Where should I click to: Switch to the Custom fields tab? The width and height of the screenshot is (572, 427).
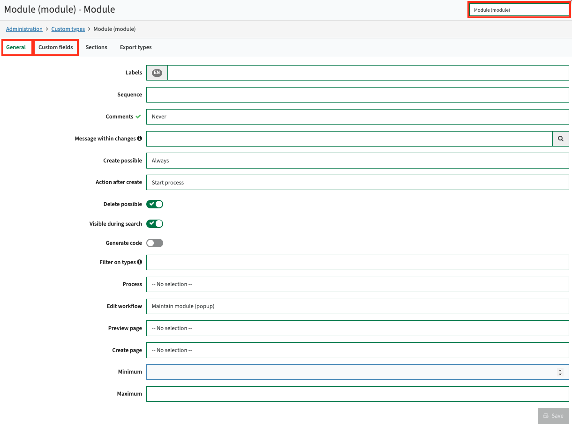coord(56,47)
